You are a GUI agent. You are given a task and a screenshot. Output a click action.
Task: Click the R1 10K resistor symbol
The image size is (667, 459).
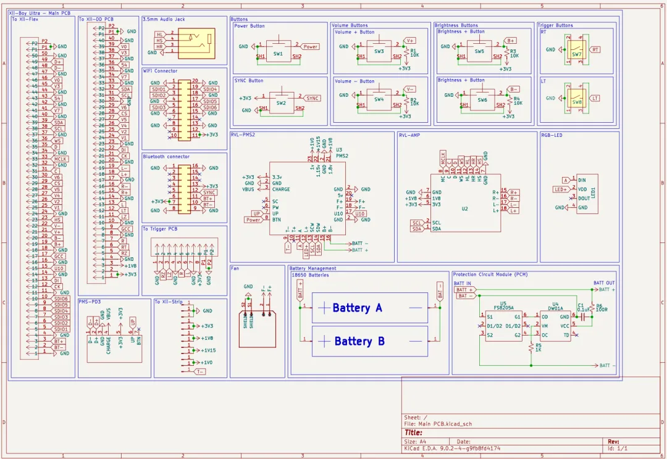pyautogui.click(x=407, y=54)
